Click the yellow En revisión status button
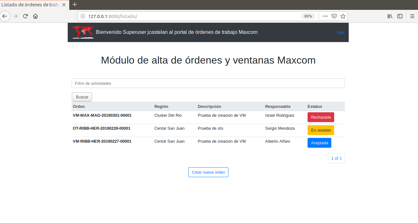 pos(321,130)
